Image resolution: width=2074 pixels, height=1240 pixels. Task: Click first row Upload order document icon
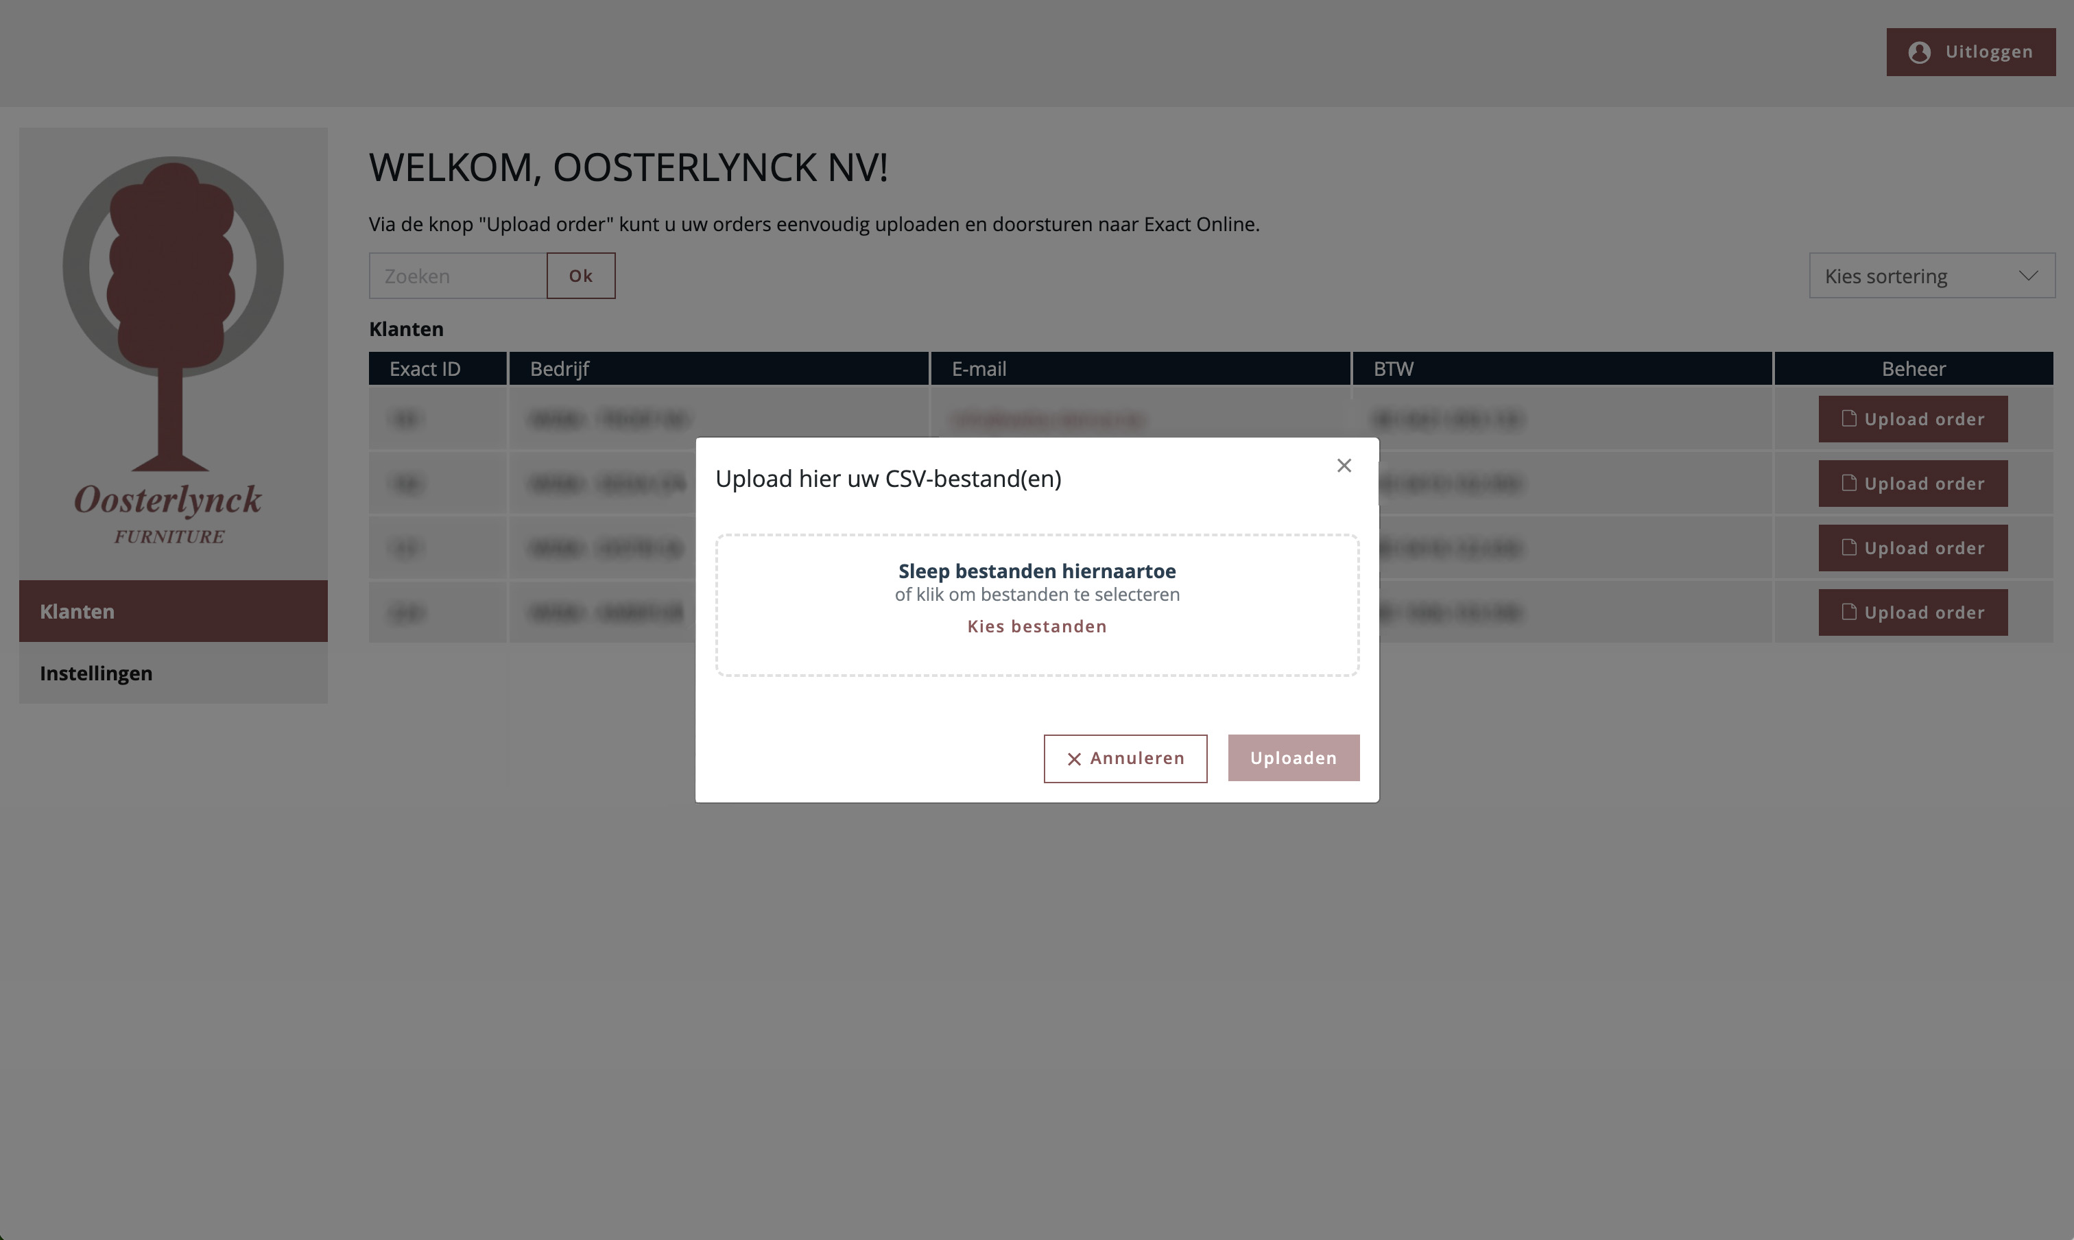pos(1849,418)
